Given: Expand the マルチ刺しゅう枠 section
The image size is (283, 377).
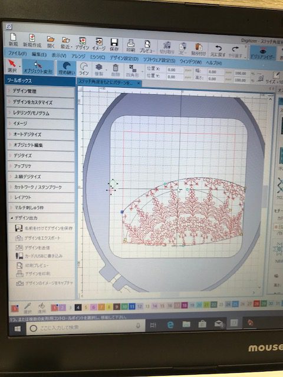Looking at the screenshot, I should tap(41, 207).
